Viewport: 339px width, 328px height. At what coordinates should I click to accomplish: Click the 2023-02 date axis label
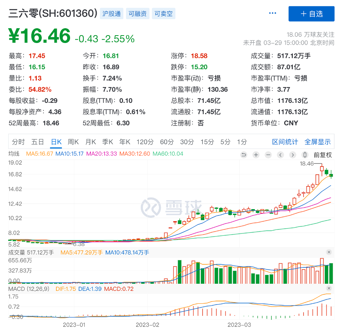[x=148, y=324]
